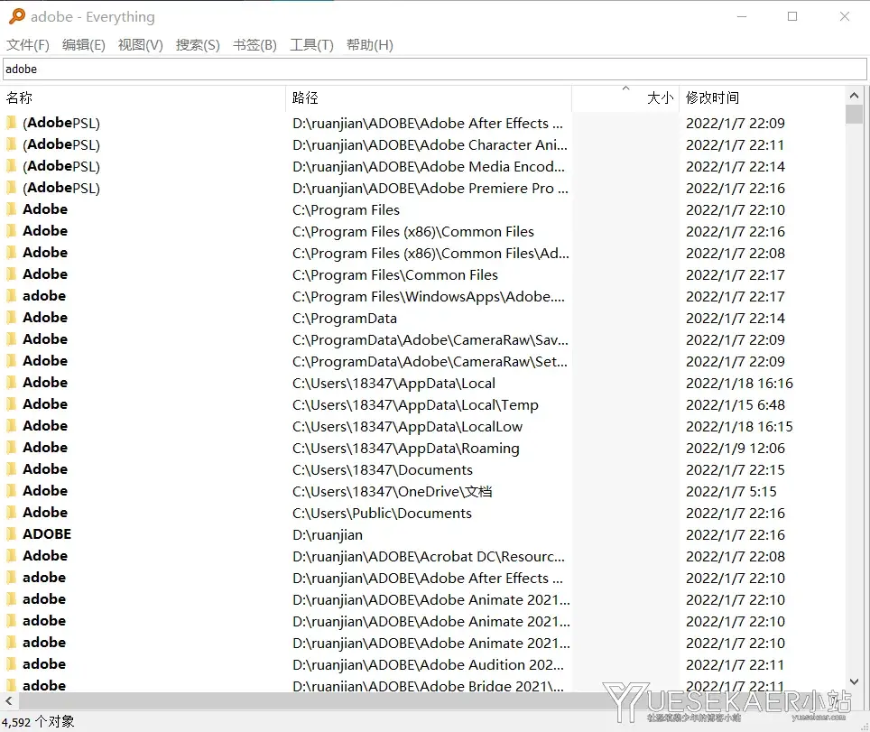Viewport: 870px width, 732px height.
Task: Select the uppercase ADOBE folder name
Action: [x=47, y=533]
